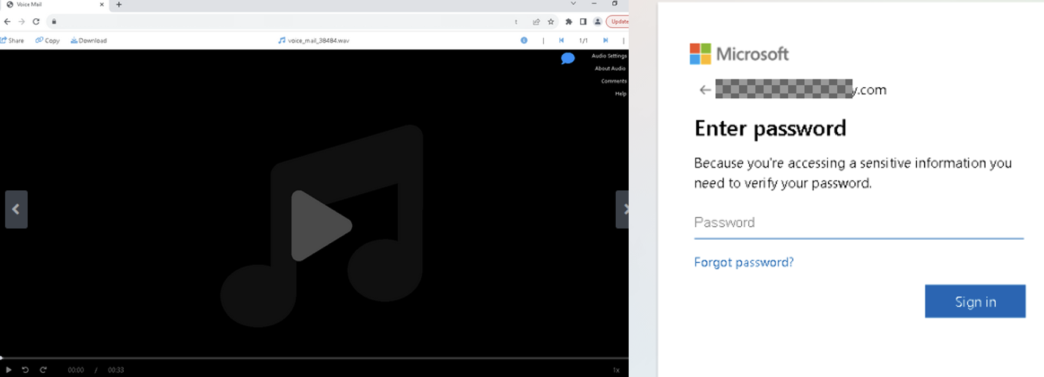
Task: Share the voice mail file
Action: [x=12, y=41]
